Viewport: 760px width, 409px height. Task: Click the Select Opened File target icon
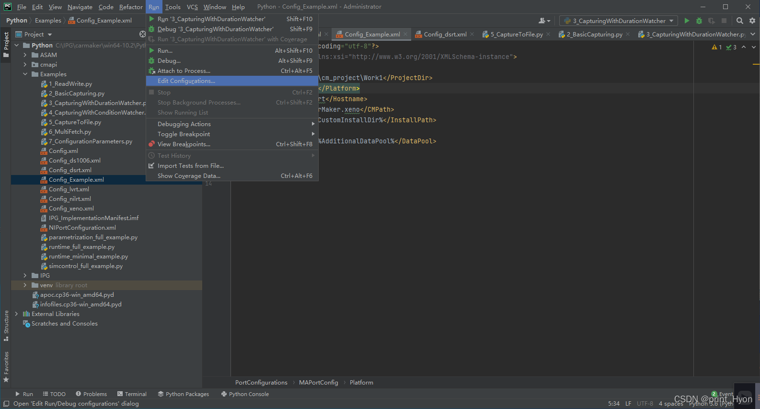pos(142,34)
